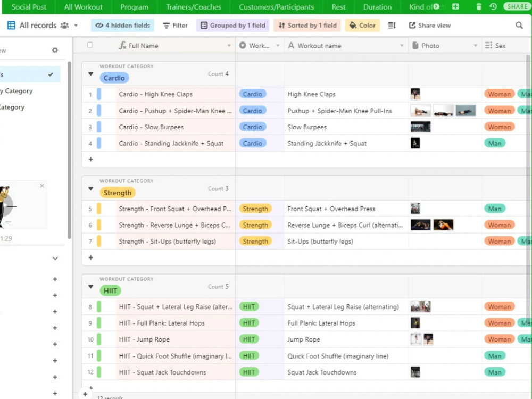This screenshot has height=399, width=532.
Task: Click the Reverse Lunge first photo thumbnail
Action: click(420, 225)
